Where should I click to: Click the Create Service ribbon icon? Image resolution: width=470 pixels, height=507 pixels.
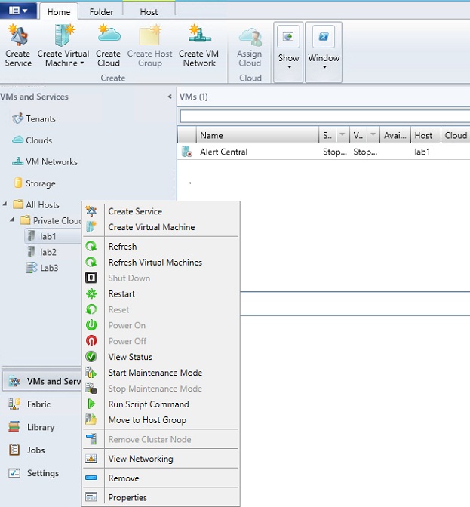click(18, 35)
